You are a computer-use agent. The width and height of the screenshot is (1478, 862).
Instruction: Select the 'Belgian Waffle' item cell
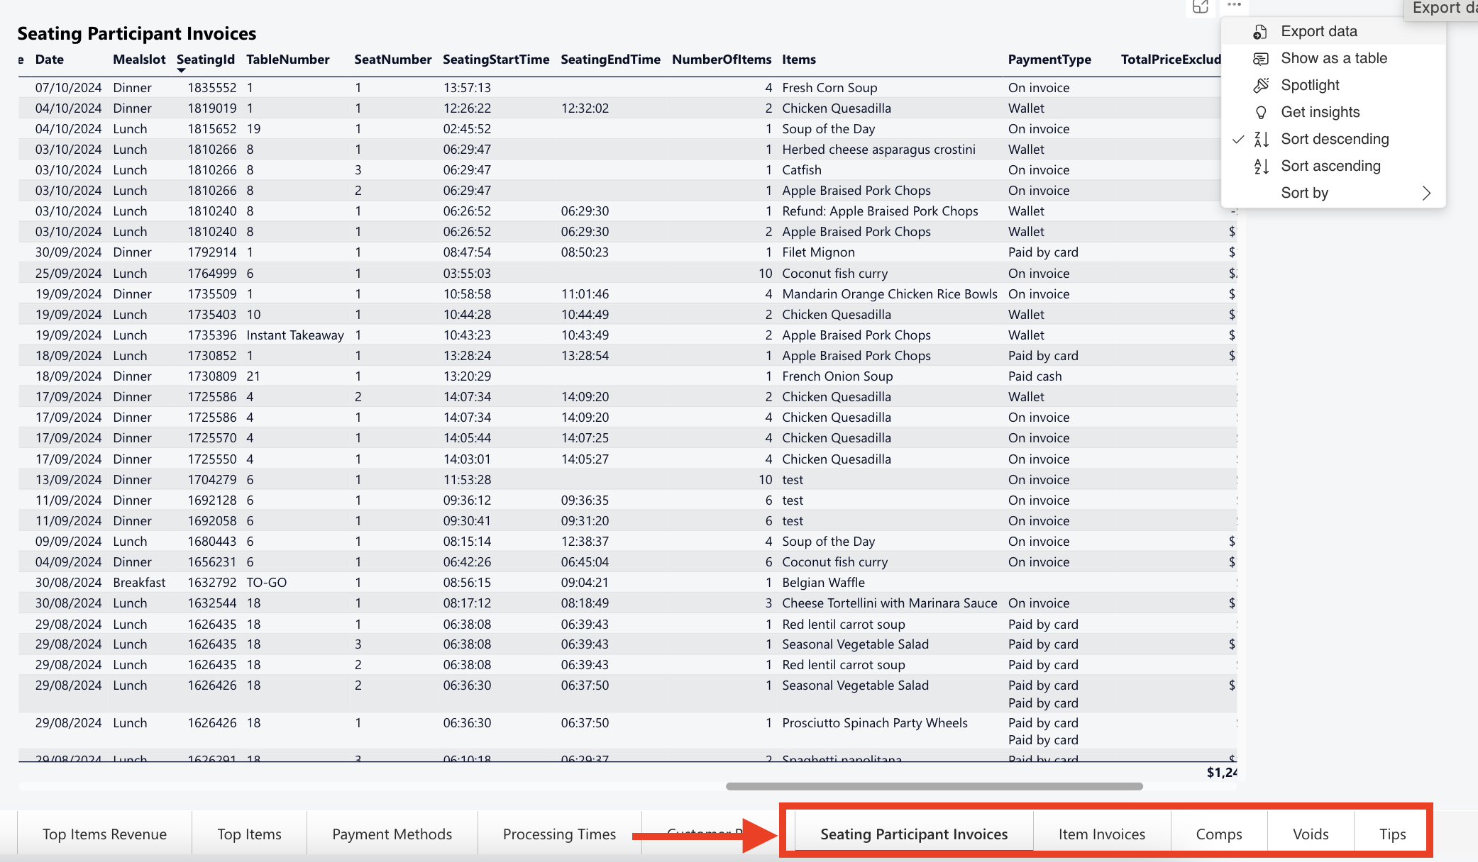point(823,583)
